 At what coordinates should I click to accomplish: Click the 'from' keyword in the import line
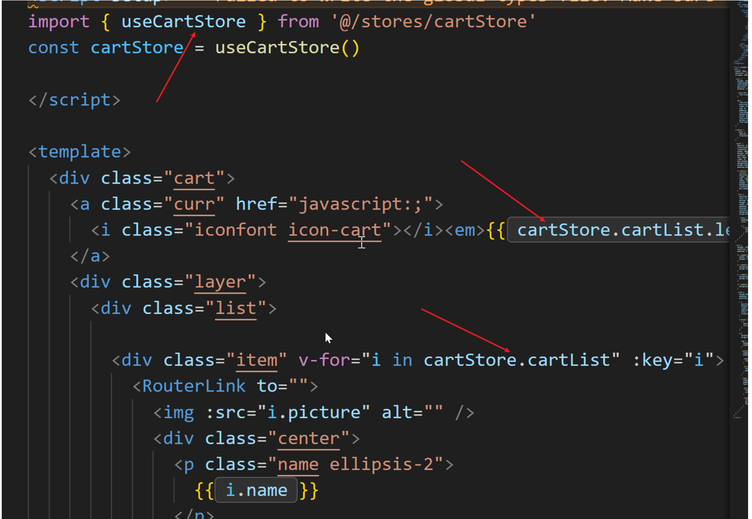299,21
